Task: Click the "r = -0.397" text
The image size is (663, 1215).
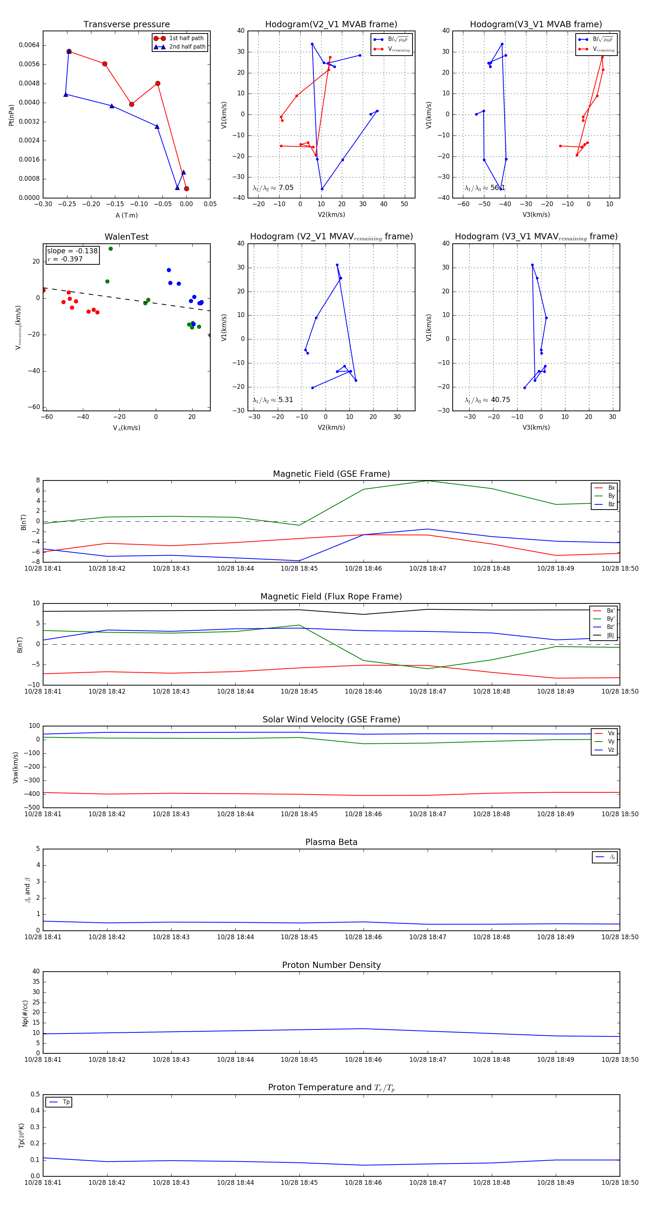Action: pos(65,259)
